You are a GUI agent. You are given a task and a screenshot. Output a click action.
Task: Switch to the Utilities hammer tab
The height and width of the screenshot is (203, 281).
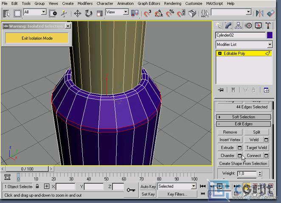tap(268, 26)
